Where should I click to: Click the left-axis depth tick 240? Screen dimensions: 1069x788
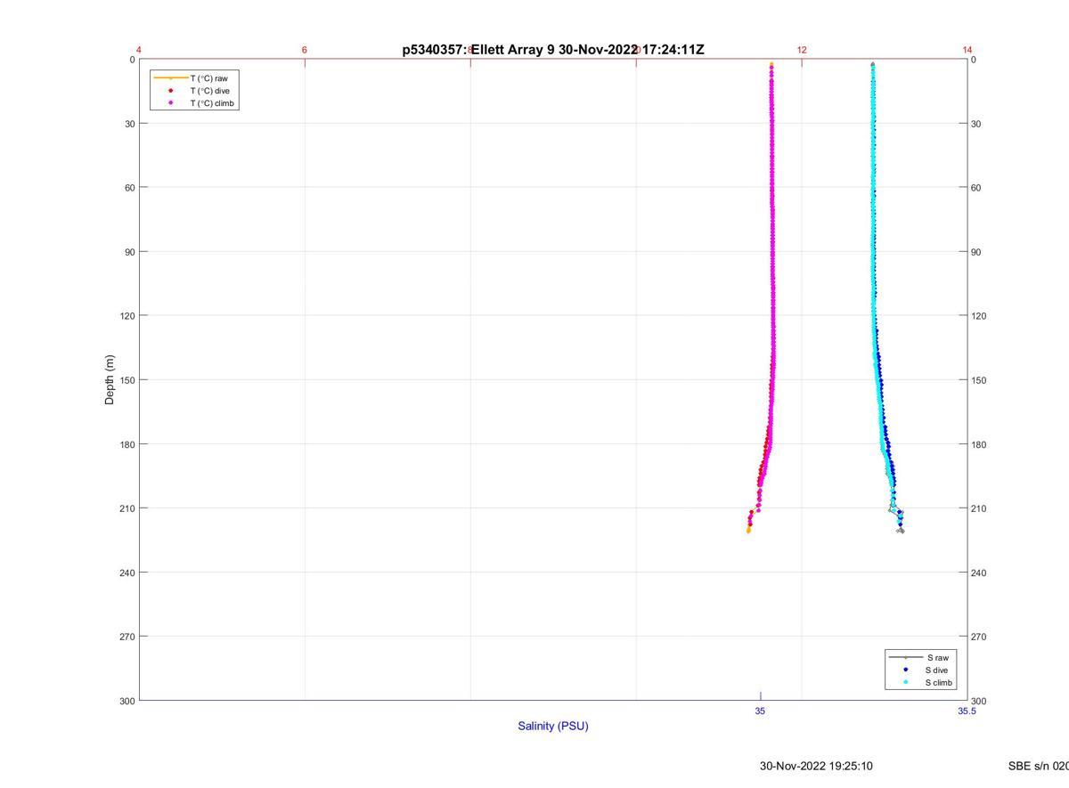coord(127,573)
